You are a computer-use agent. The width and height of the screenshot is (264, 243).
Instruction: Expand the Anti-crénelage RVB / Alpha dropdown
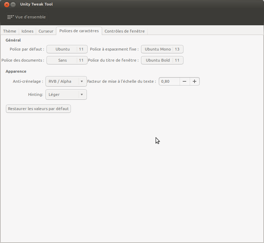[66, 81]
